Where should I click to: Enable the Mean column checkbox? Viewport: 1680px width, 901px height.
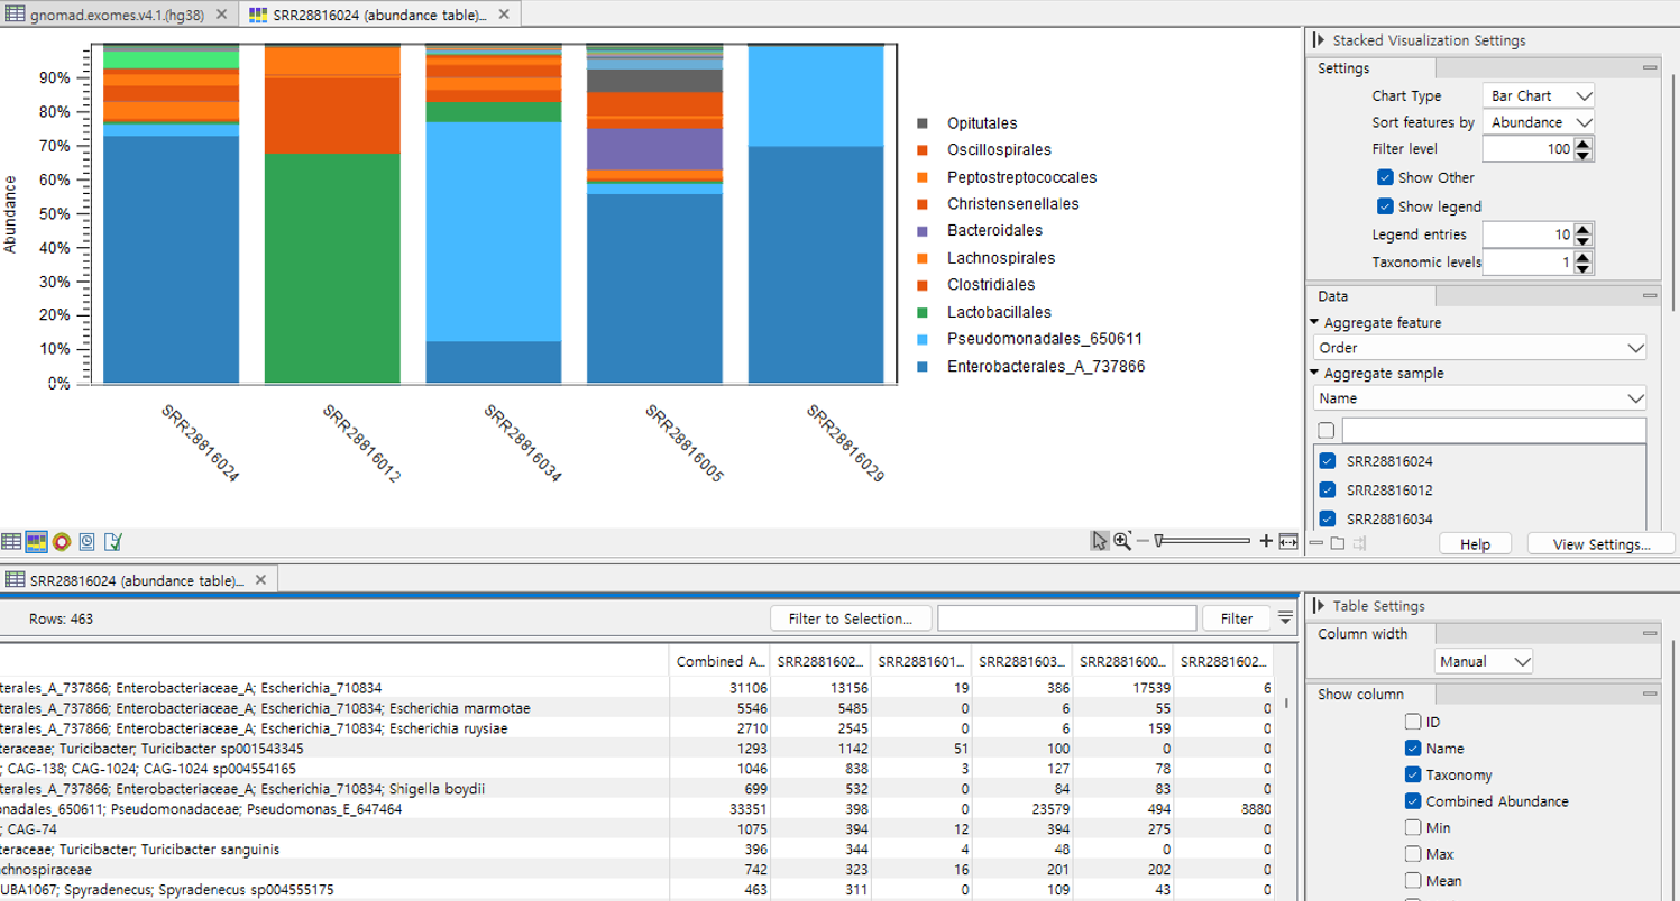click(x=1413, y=880)
